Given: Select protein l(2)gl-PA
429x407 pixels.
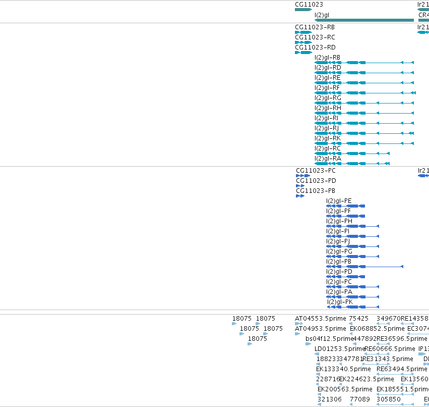Looking at the screenshot, I should pos(353,297).
